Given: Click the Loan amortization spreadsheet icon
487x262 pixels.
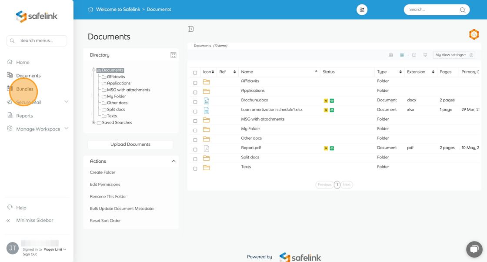Looking at the screenshot, I should pos(206,111).
